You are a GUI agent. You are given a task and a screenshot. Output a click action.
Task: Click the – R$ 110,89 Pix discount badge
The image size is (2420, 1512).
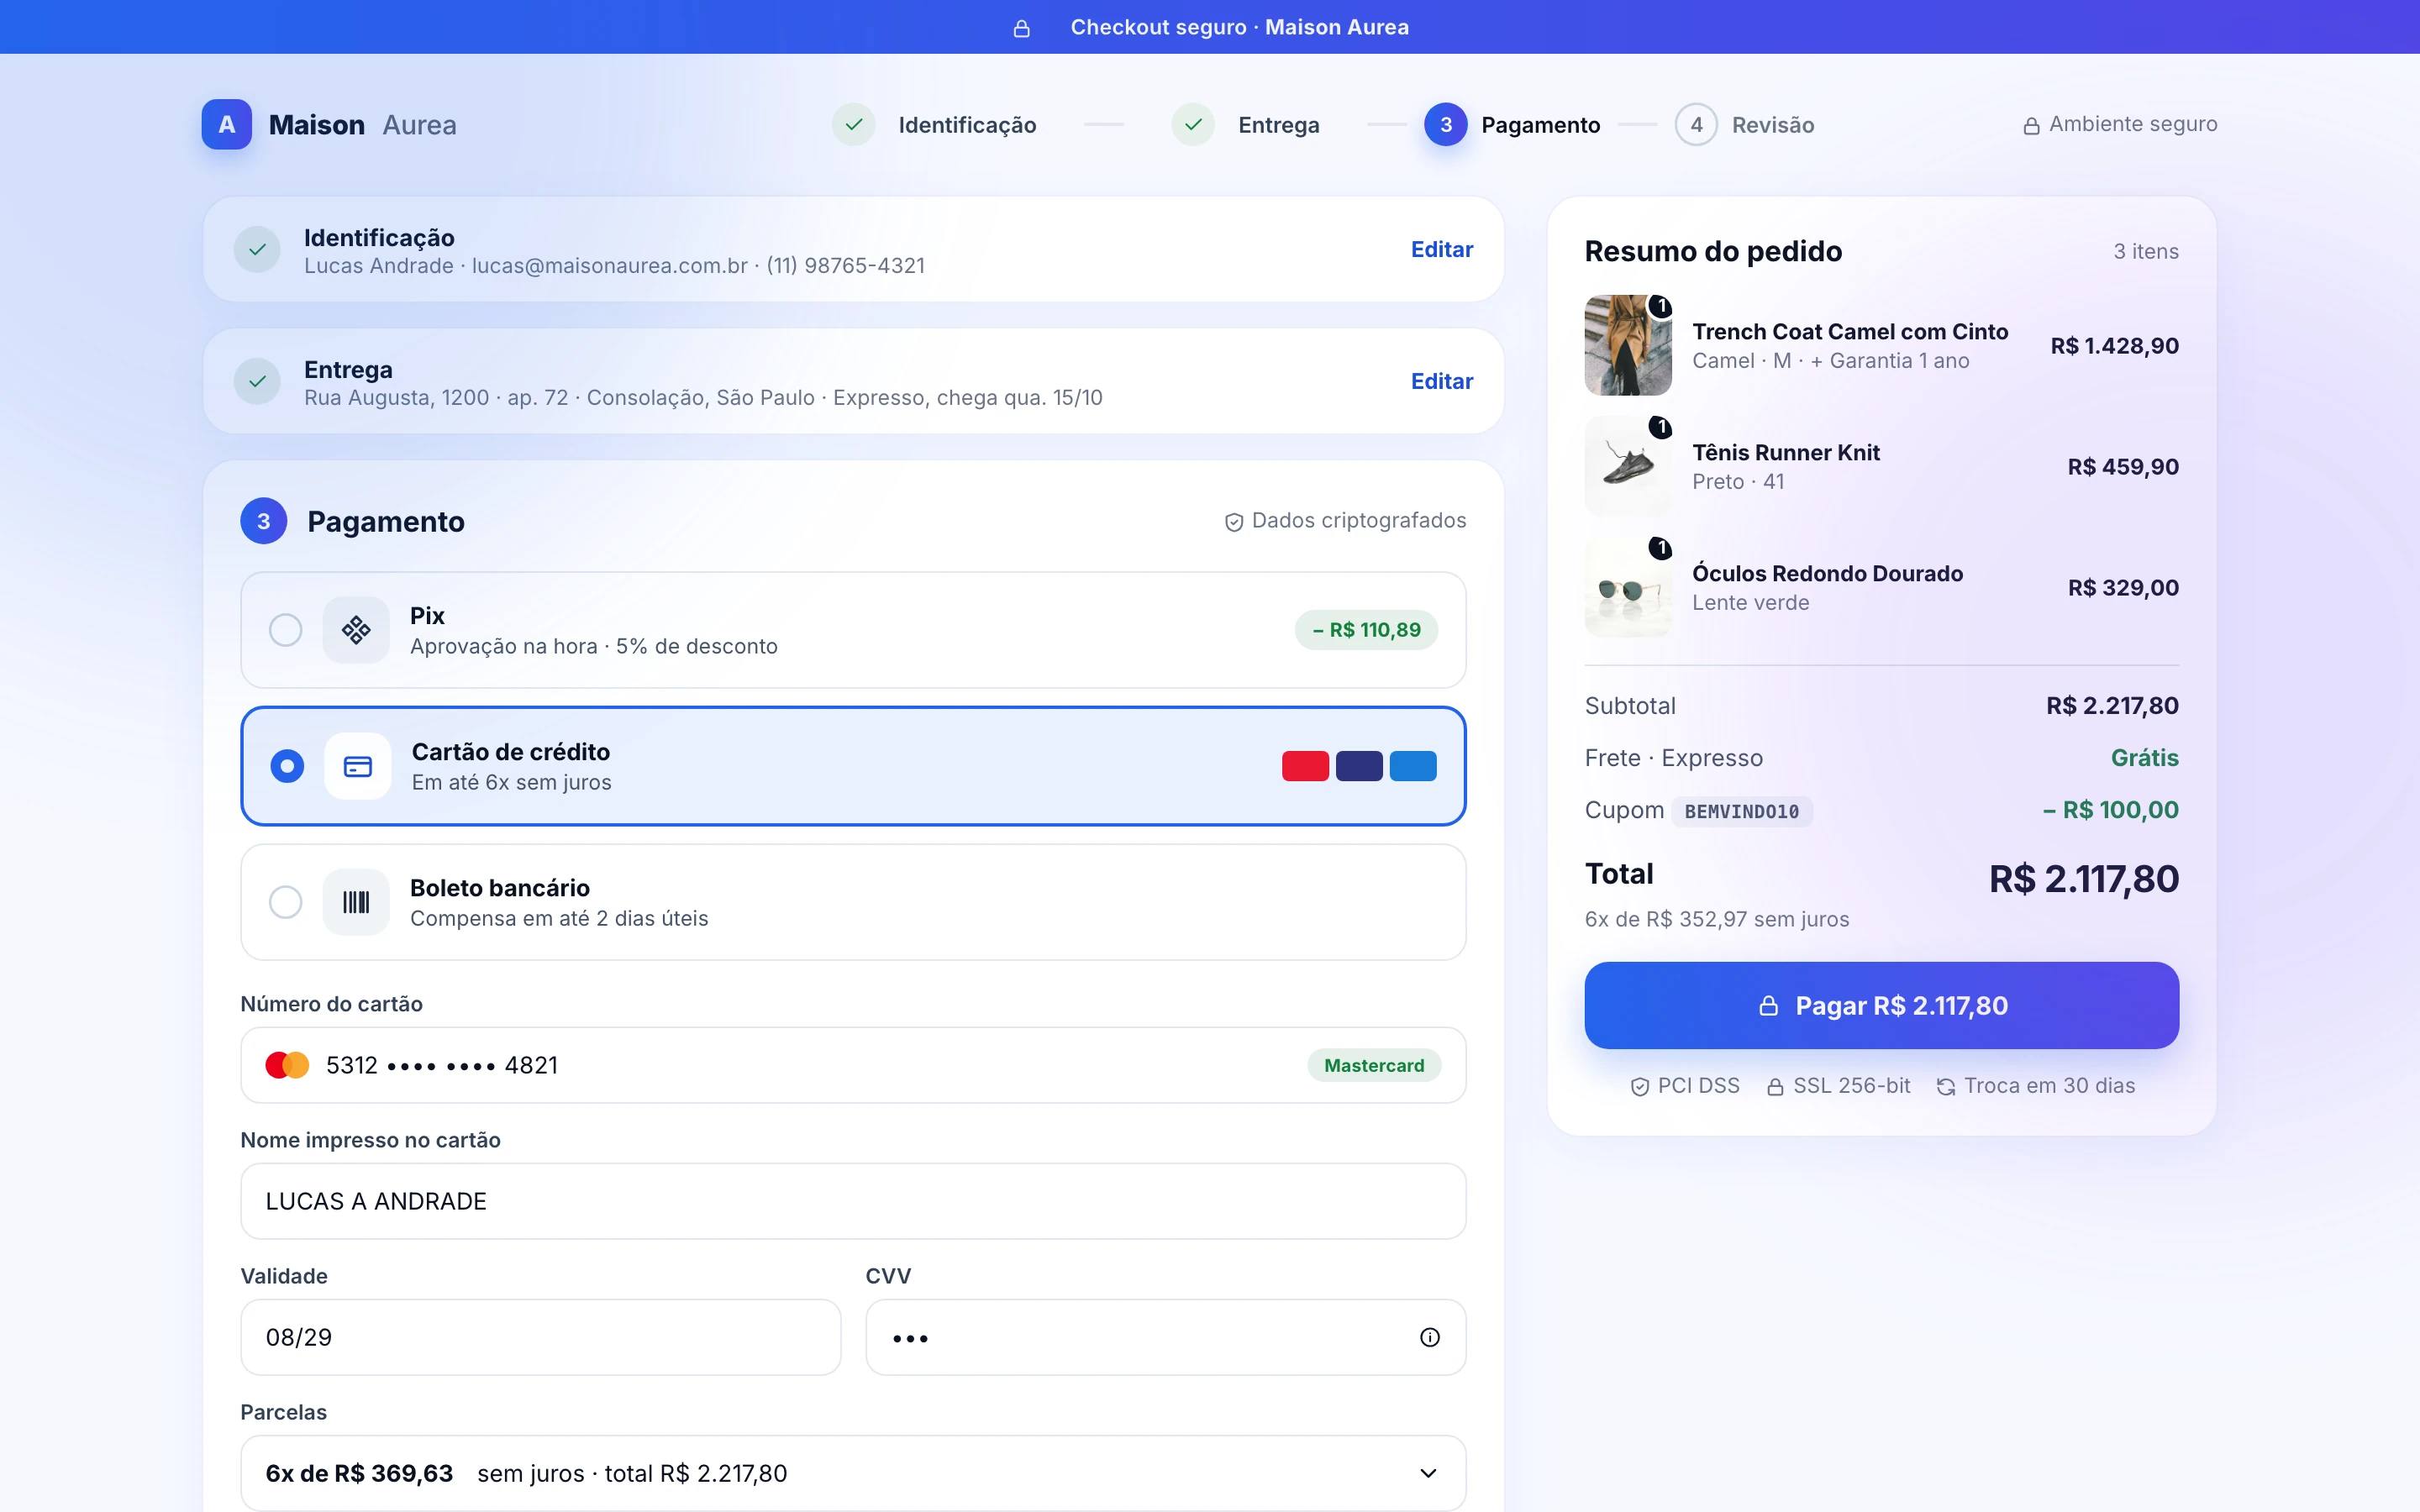point(1366,630)
